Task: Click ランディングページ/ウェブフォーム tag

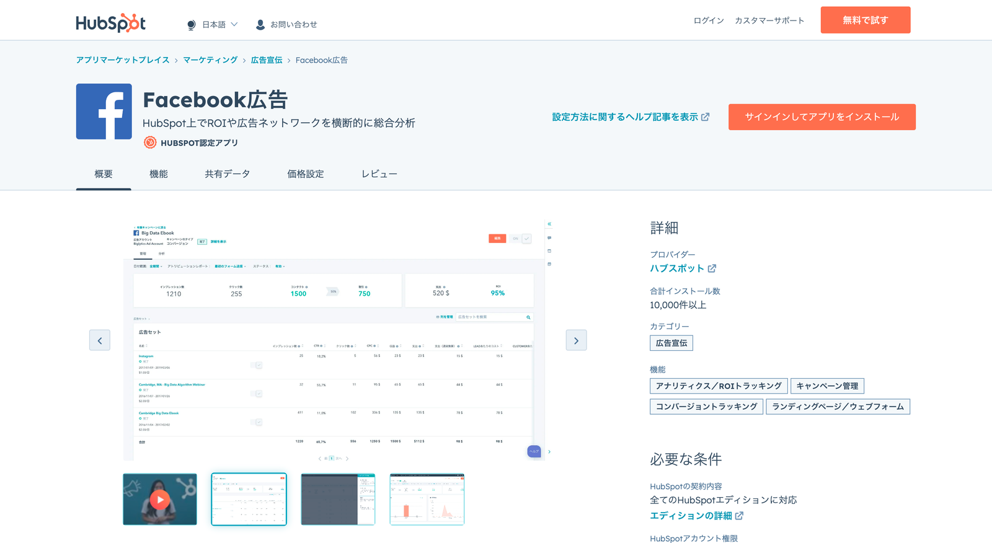Action: 838,407
